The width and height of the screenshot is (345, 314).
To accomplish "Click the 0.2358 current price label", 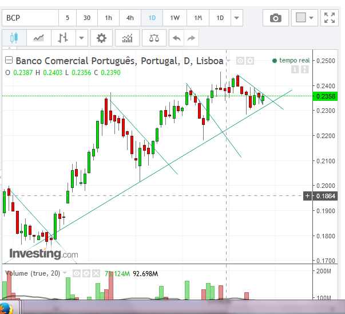I will (325, 96).
